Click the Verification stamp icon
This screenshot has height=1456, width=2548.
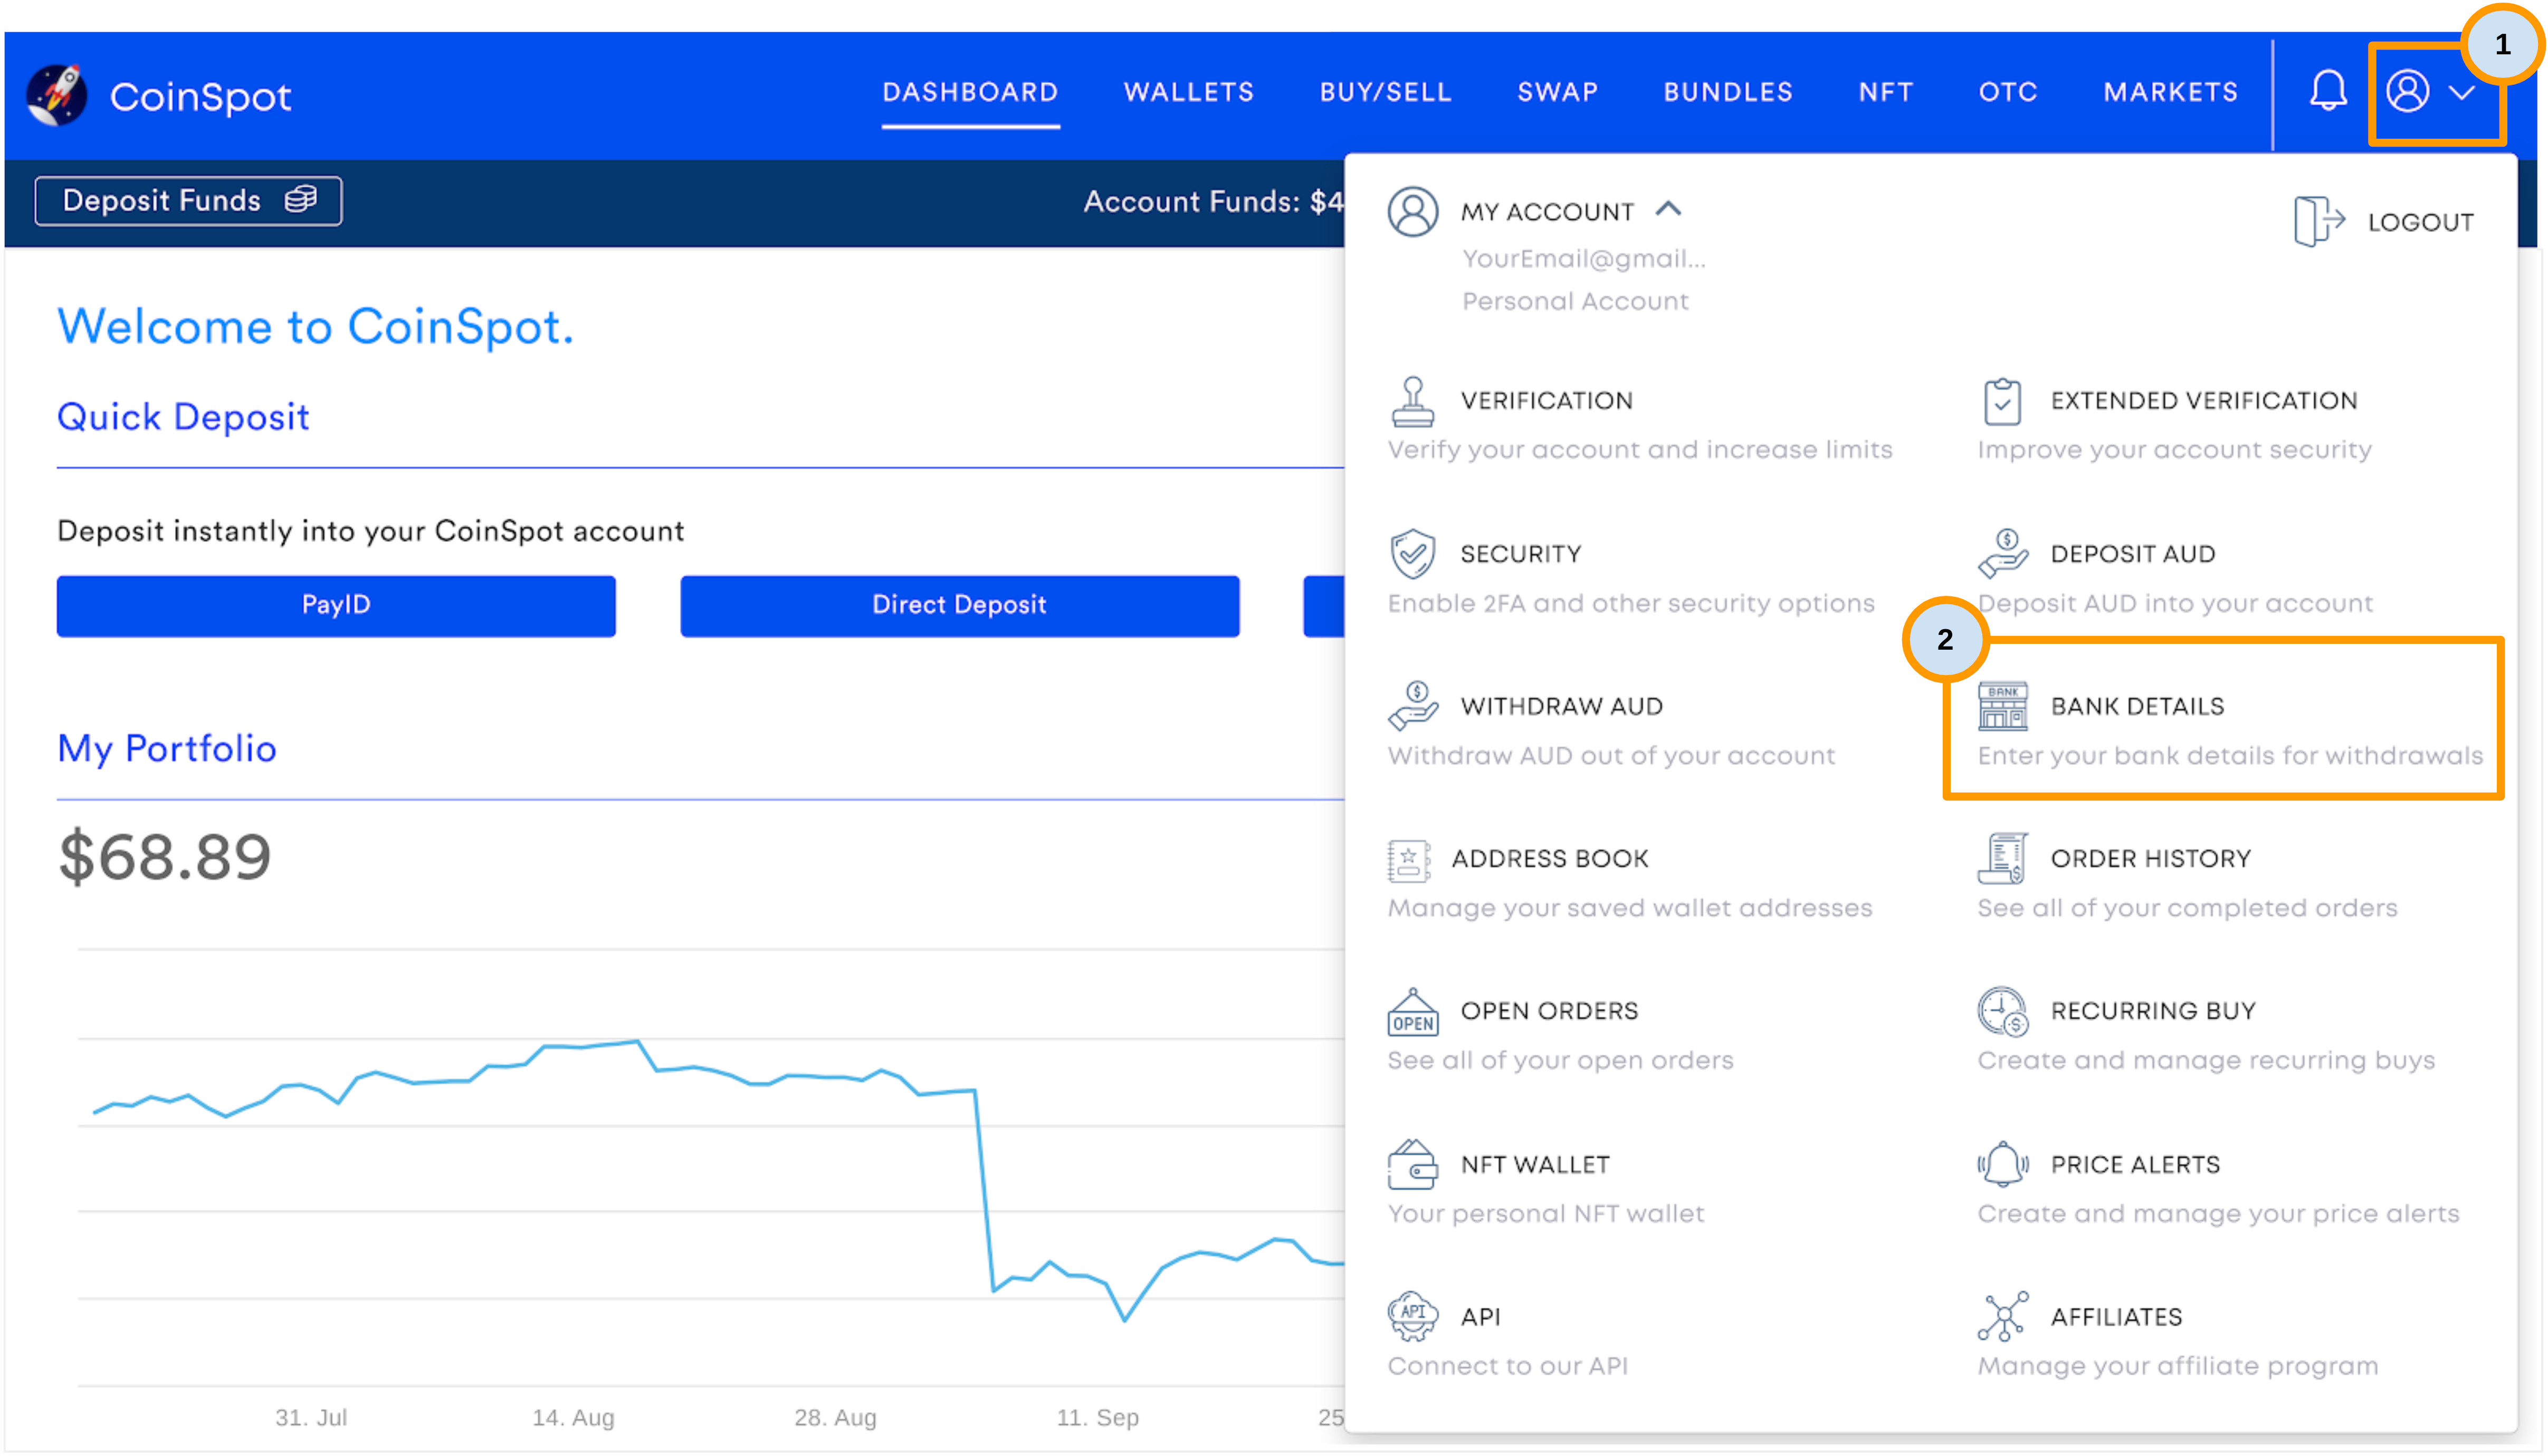1411,401
